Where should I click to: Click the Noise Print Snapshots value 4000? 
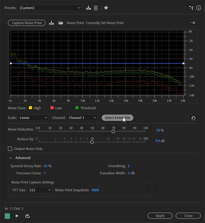tap(95, 190)
